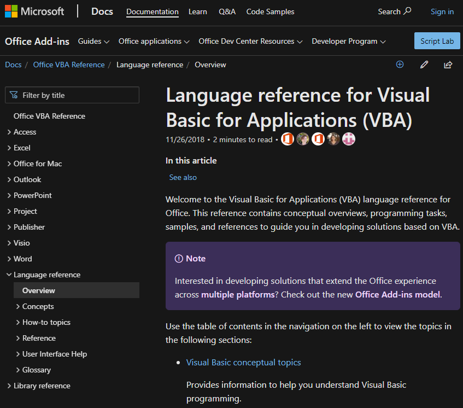Click the Microsoft logo icon

tap(11, 11)
